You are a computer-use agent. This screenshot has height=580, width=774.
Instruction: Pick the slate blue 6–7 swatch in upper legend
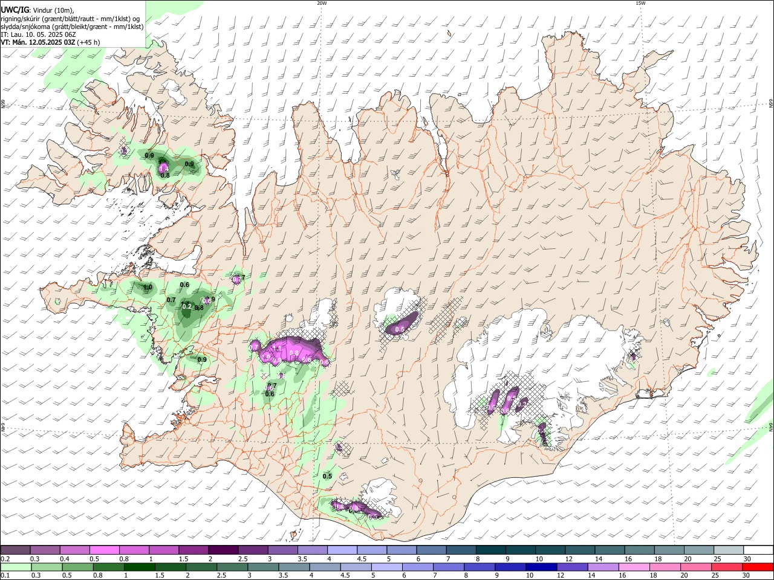(x=432, y=550)
